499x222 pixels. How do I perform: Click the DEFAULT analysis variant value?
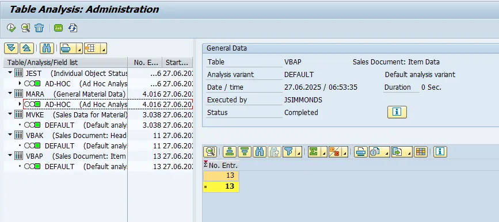click(299, 75)
